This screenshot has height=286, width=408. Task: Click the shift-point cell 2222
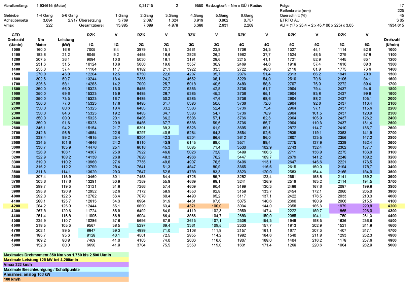click(x=292, y=211)
